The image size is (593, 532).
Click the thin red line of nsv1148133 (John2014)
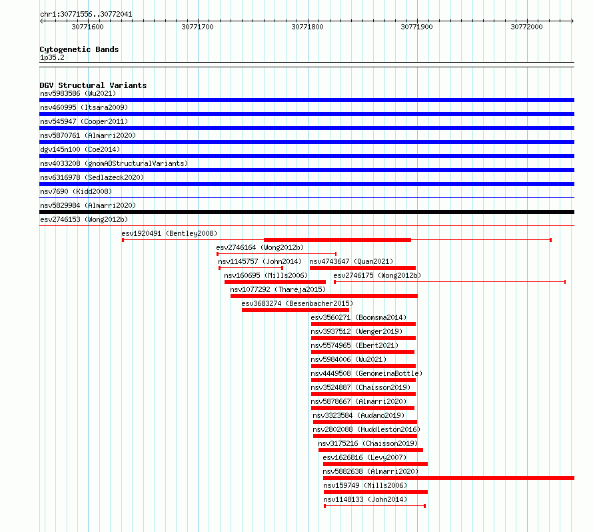pyautogui.click(x=374, y=506)
